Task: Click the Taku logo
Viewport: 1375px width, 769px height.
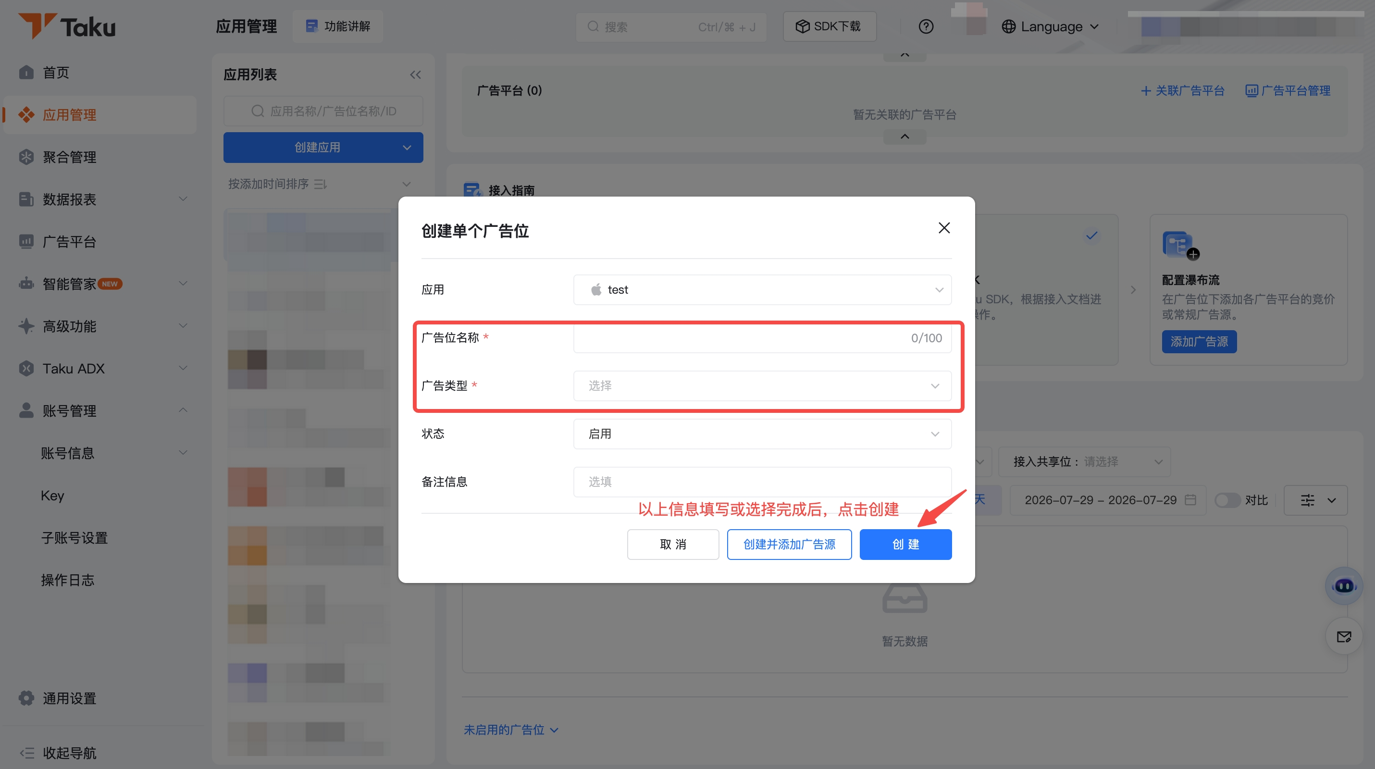Action: (x=67, y=26)
